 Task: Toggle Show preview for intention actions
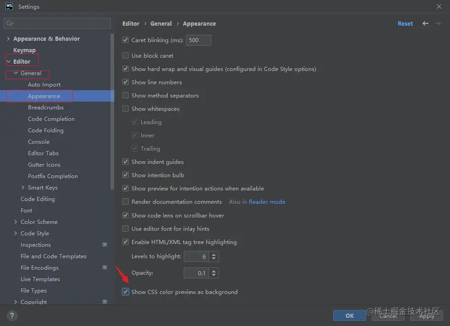(x=126, y=188)
